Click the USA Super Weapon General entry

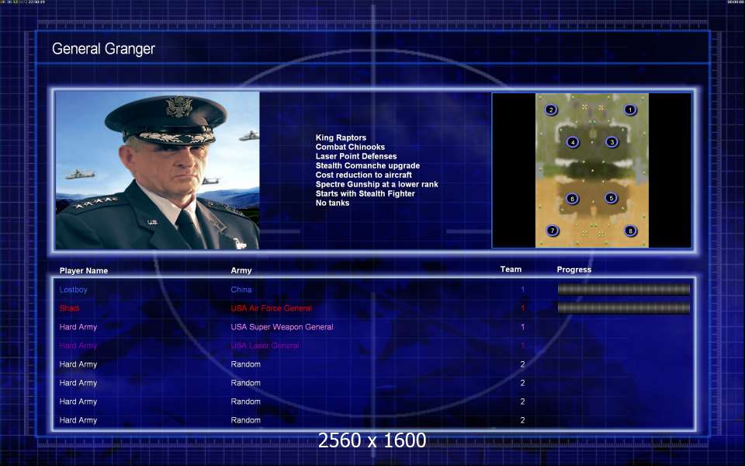(x=282, y=327)
